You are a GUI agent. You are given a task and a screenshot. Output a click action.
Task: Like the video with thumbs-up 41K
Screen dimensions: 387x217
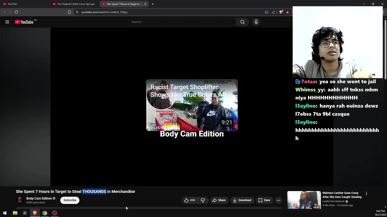[x=190, y=200]
